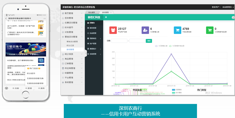Expand 首页管理 in the left menu
The height and width of the screenshot is (118, 235).
pyautogui.click(x=72, y=13)
